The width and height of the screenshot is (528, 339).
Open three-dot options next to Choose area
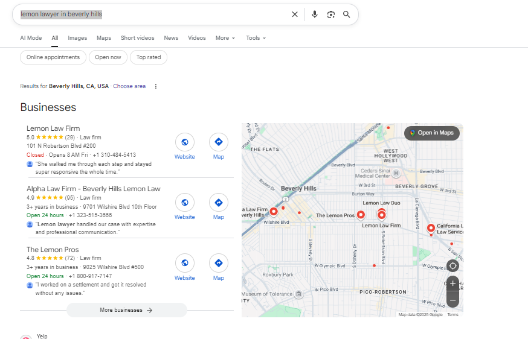click(155, 86)
